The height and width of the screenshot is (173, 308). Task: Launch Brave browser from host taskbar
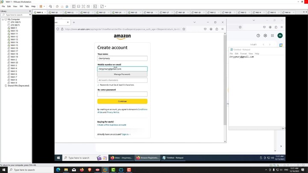tap(89, 170)
